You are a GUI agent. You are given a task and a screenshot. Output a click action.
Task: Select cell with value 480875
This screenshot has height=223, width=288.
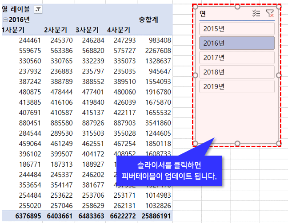[30, 92]
